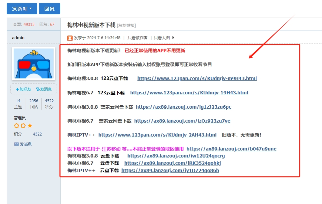
Task: Open admin's penguin avatar image
Action: (x=34, y=63)
